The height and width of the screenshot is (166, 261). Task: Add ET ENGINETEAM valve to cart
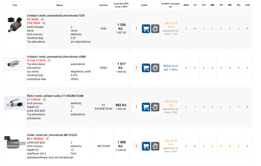[146, 107]
